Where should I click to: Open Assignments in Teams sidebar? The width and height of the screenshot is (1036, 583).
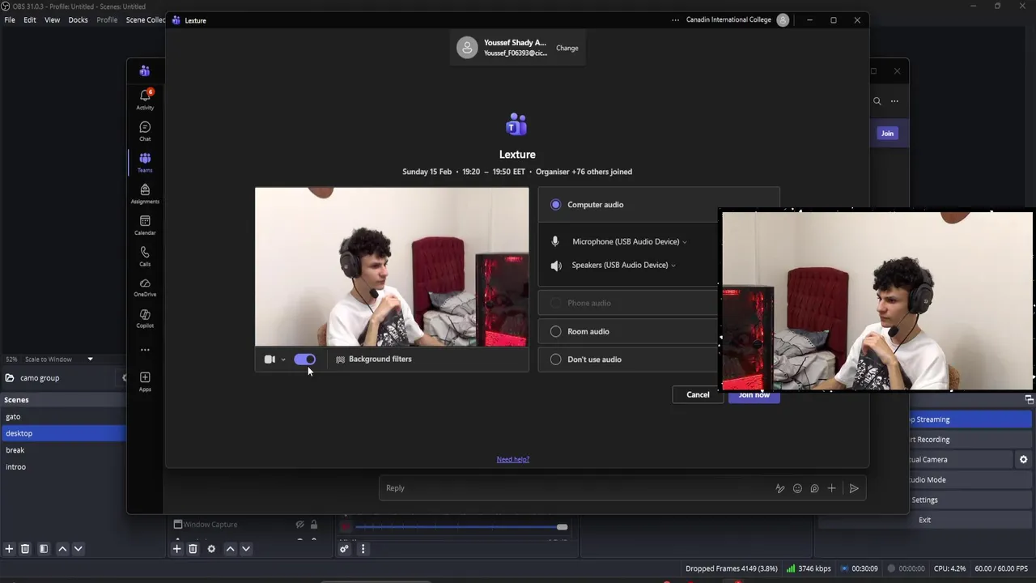pyautogui.click(x=145, y=194)
